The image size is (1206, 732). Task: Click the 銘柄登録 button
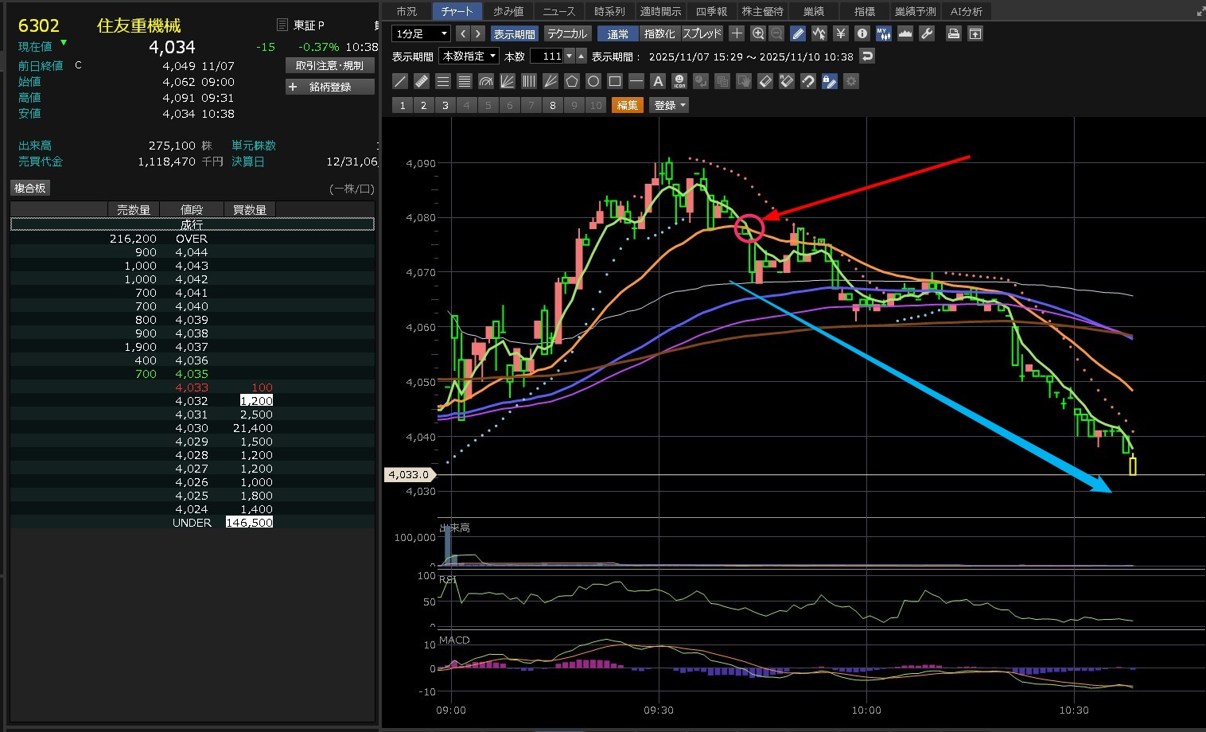pyautogui.click(x=330, y=87)
